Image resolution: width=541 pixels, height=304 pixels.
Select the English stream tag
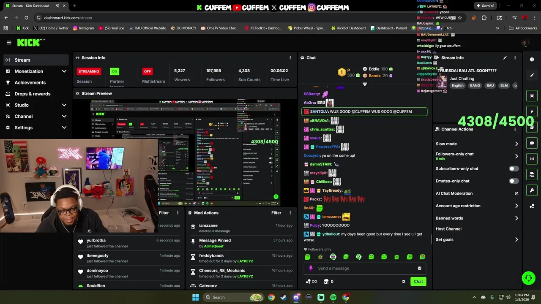pos(457,85)
